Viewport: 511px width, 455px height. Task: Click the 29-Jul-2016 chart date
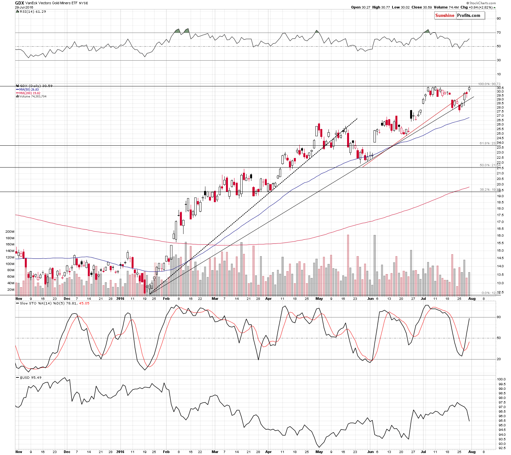(24, 7)
